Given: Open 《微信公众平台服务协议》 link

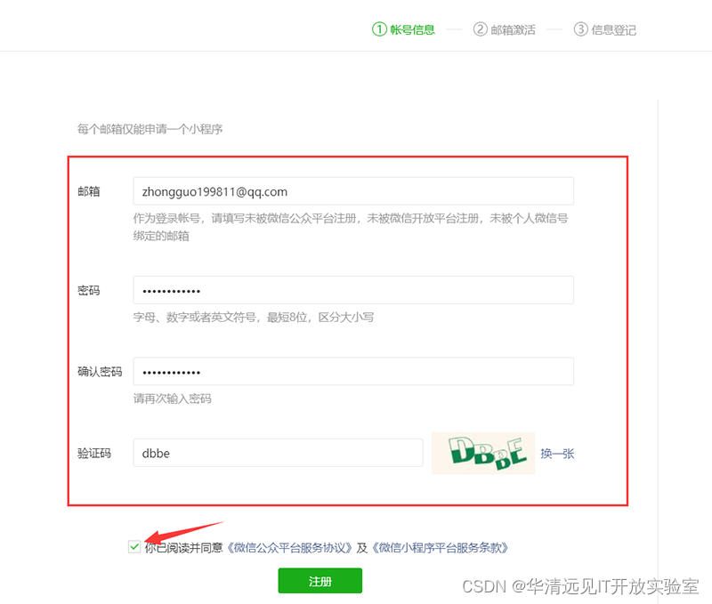Looking at the screenshot, I should [x=290, y=548].
